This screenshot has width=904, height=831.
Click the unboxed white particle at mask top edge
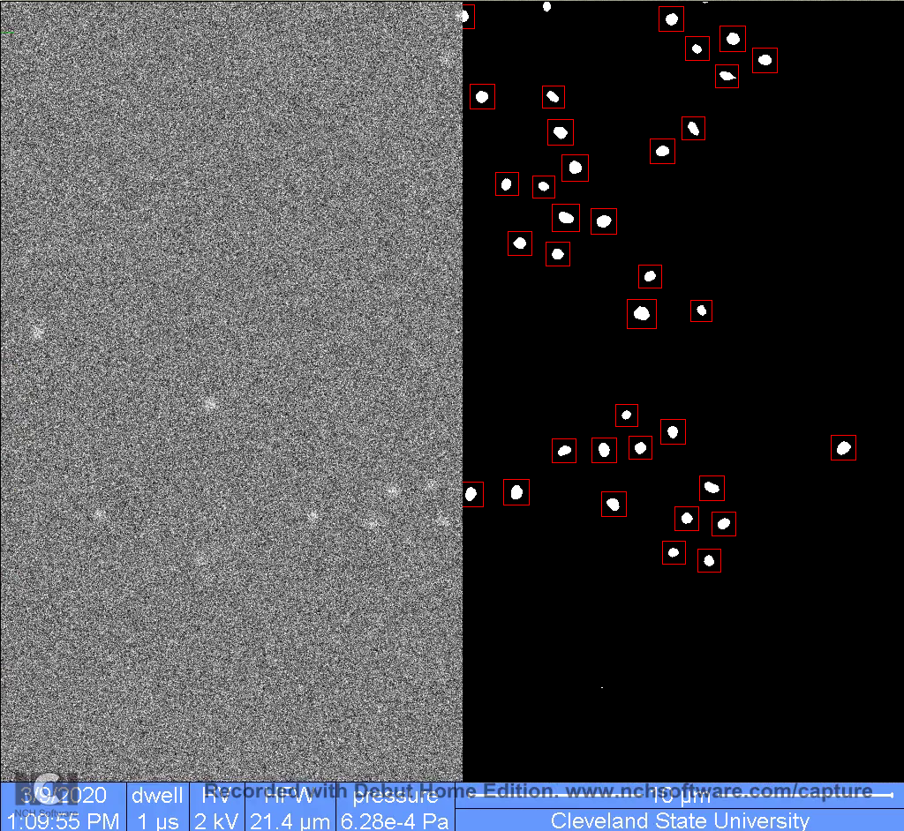click(x=546, y=7)
